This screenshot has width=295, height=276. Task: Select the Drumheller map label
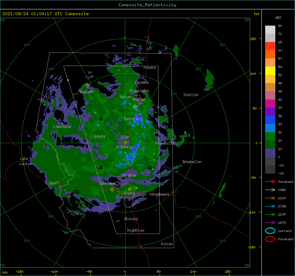(192, 162)
